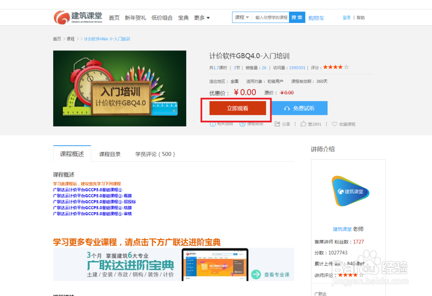
Task: Open the 低价组合 navigation item
Action: coord(162,18)
